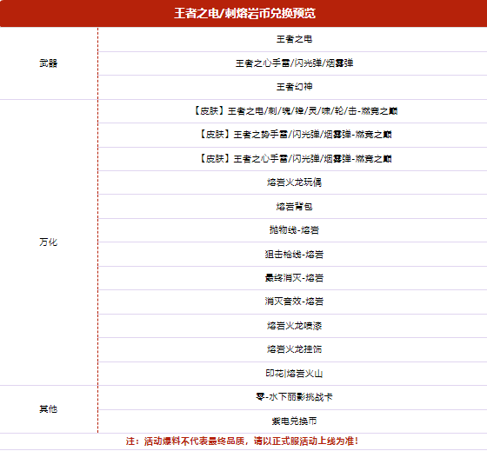The image size is (487, 451).
Task: Click the 熔岩火龙喷漆 entry
Action: pyautogui.click(x=295, y=326)
